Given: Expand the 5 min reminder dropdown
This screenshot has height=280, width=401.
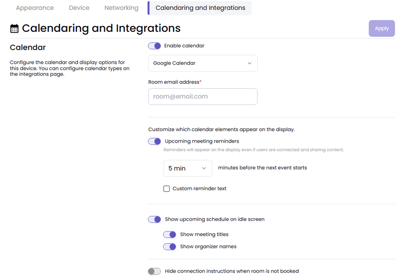Looking at the screenshot, I should pos(188,168).
